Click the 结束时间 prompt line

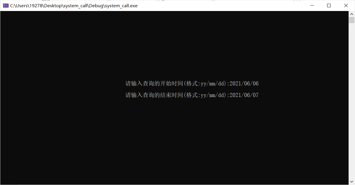(192, 95)
